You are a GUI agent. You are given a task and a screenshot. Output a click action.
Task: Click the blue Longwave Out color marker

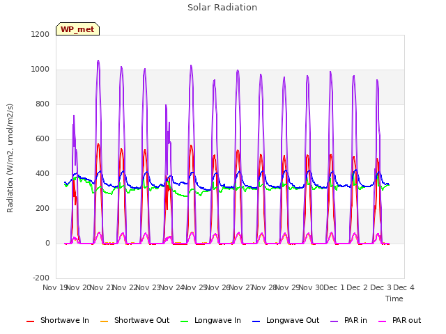[x=256, y=321]
